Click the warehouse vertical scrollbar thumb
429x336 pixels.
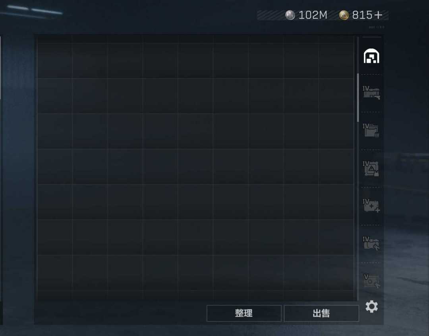[x=358, y=98]
